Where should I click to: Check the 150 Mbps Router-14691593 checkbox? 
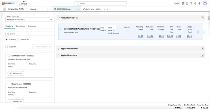(9, 56)
